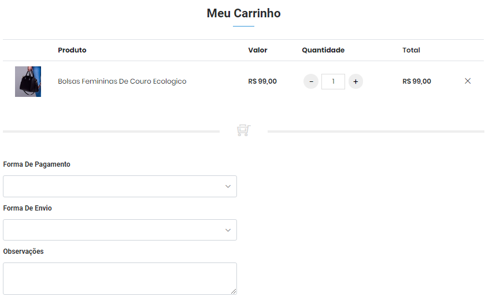Image resolution: width=500 pixels, height=304 pixels.
Task: Open the Bolsas Femininas De Couro Ecologico link
Action: tap(122, 81)
